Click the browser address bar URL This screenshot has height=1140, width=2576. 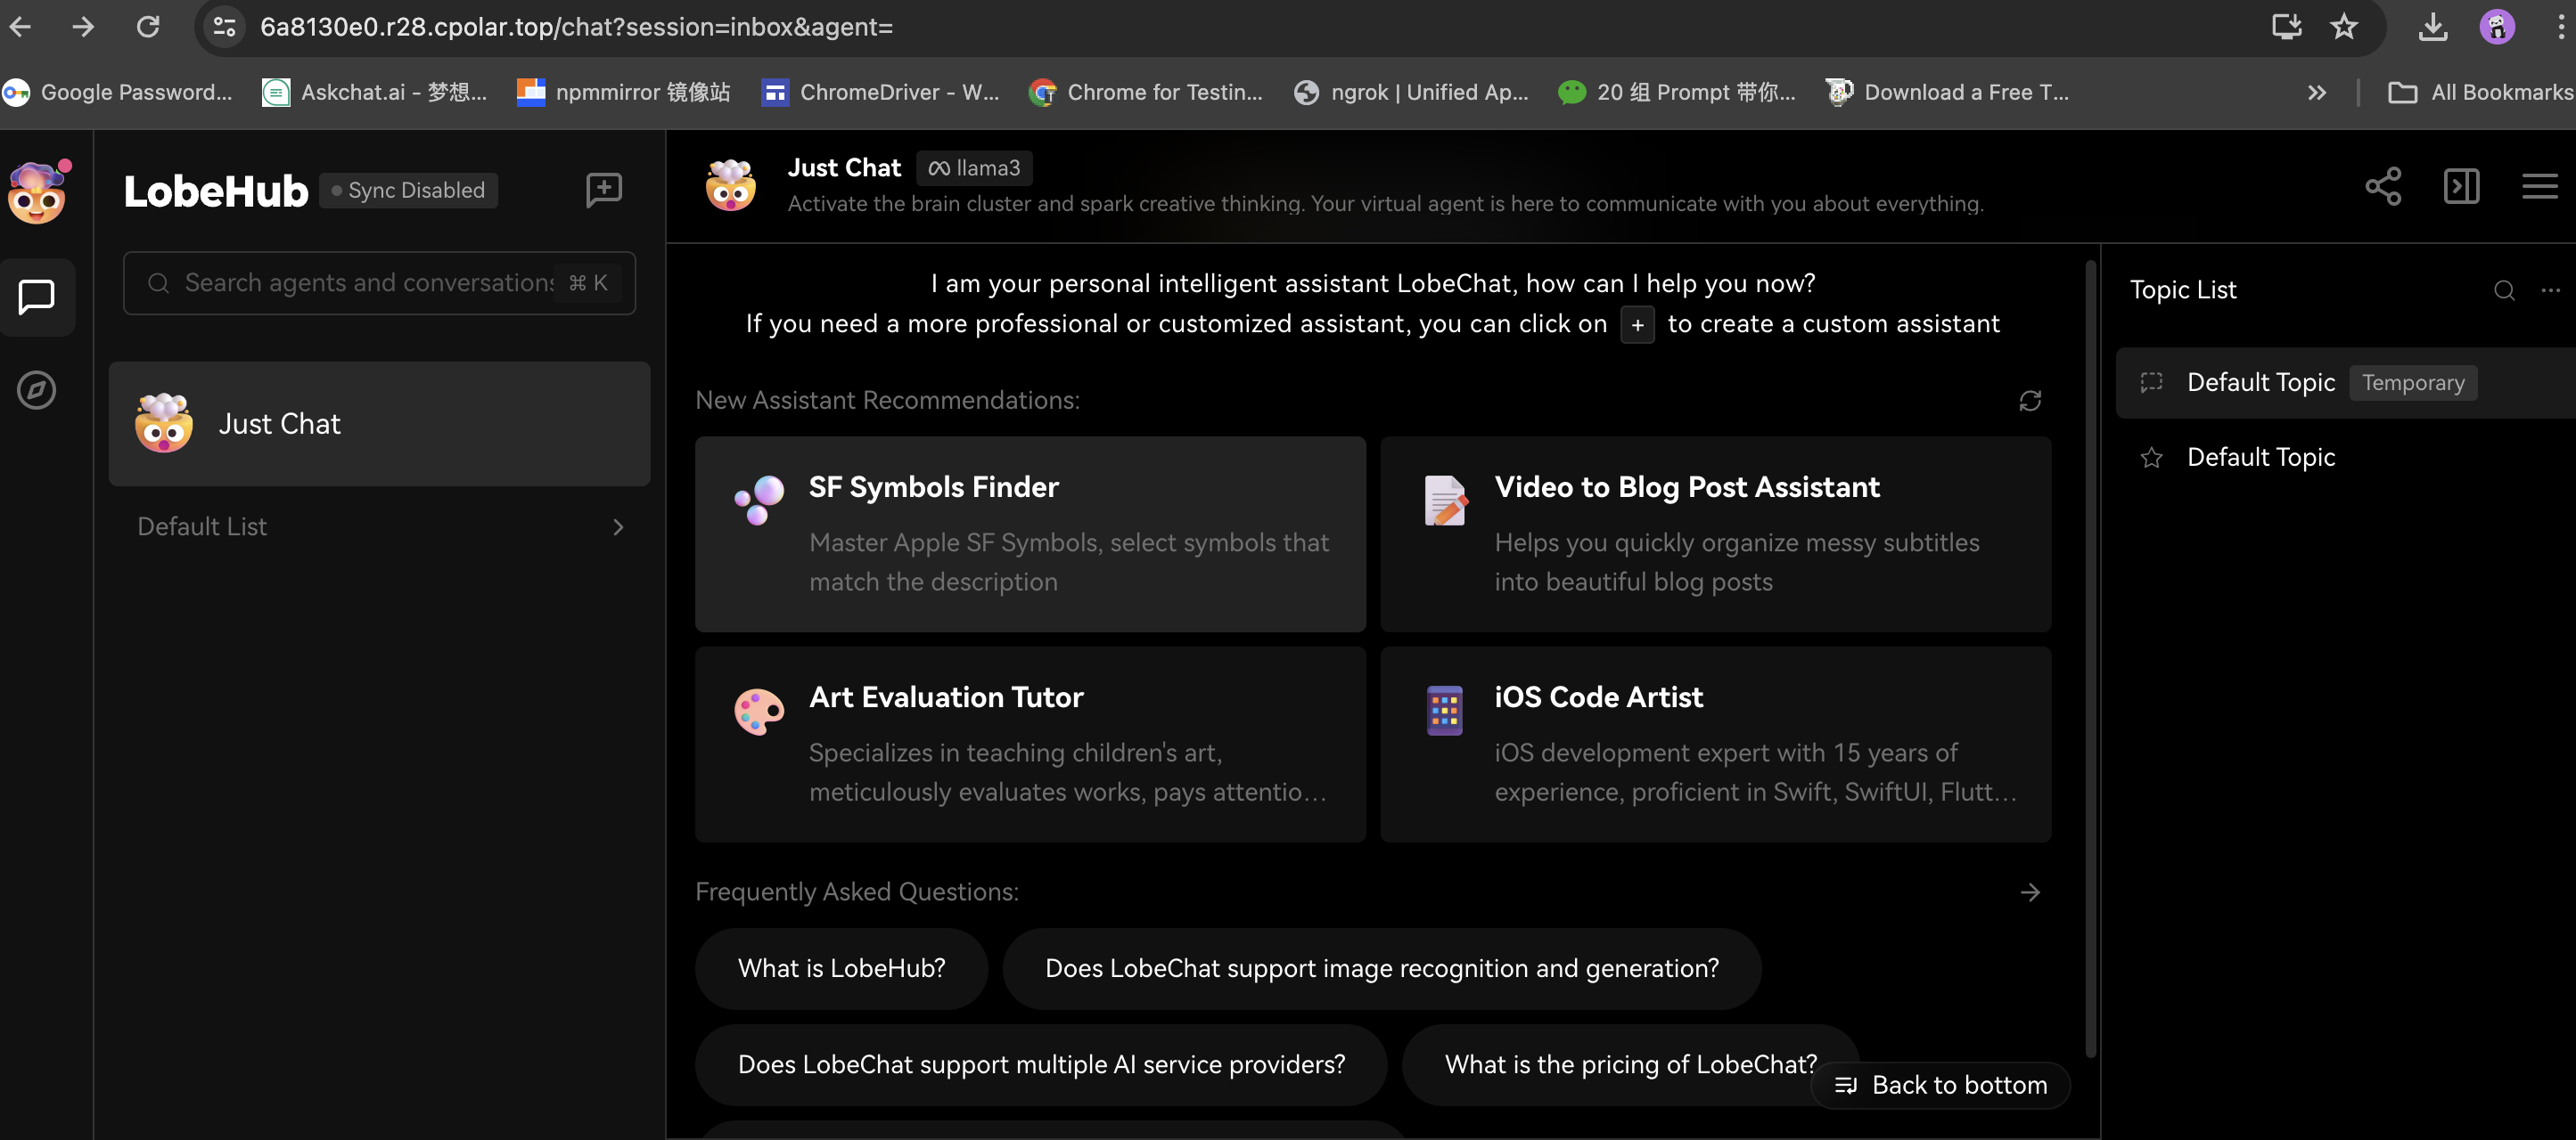coord(576,27)
